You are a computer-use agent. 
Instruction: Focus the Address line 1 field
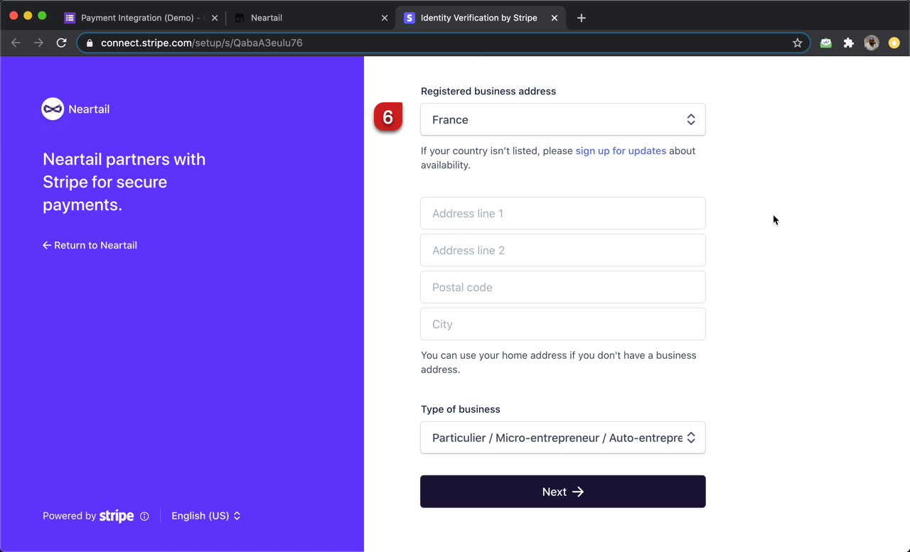coord(562,213)
